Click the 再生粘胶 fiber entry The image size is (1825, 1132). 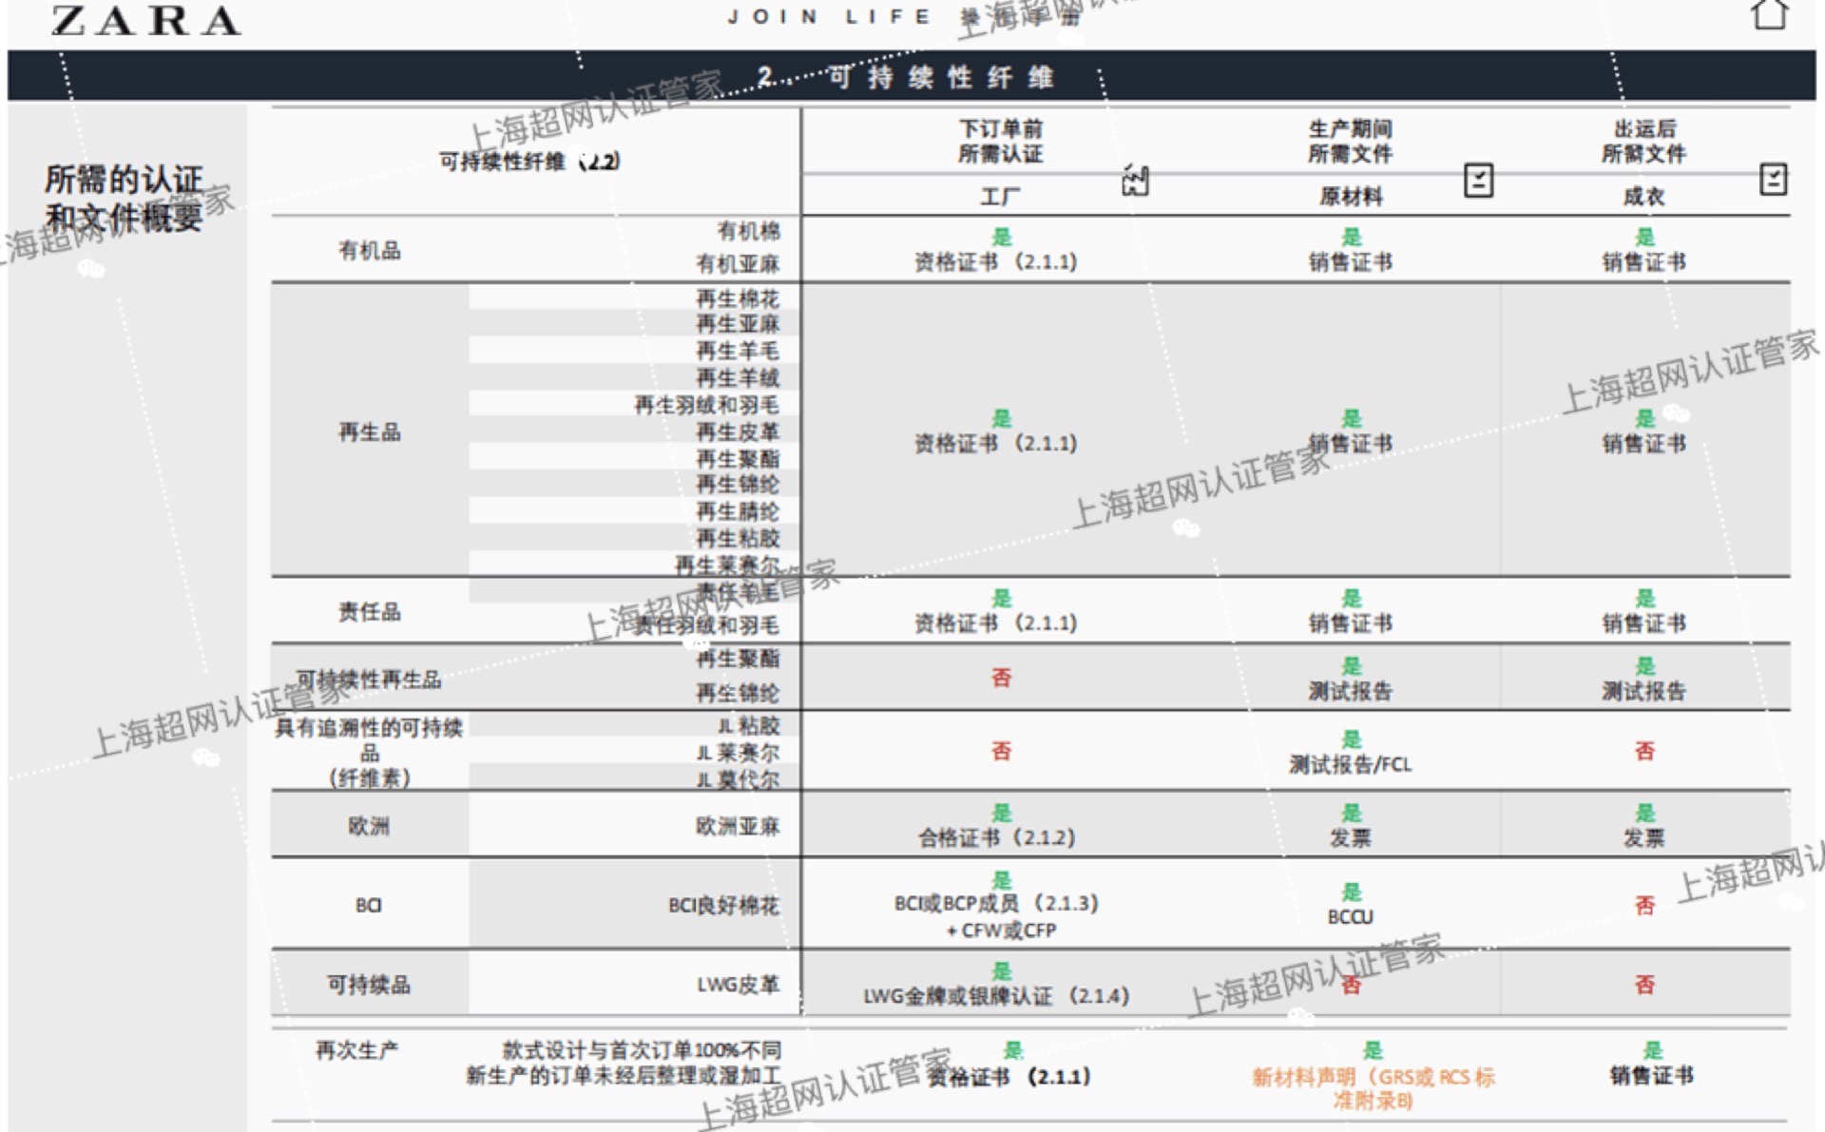click(738, 538)
